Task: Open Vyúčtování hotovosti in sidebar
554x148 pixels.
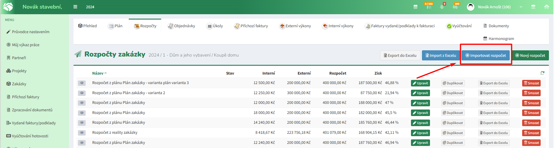Action: [x=27, y=136]
